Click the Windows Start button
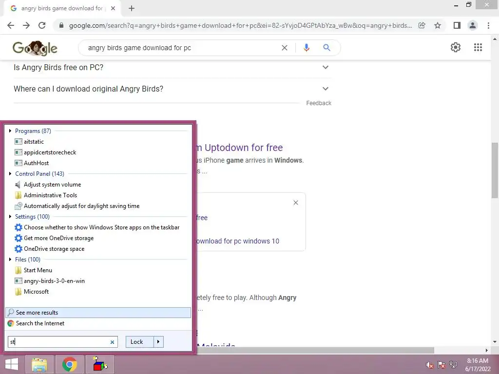This screenshot has height=374, width=499. point(12,364)
